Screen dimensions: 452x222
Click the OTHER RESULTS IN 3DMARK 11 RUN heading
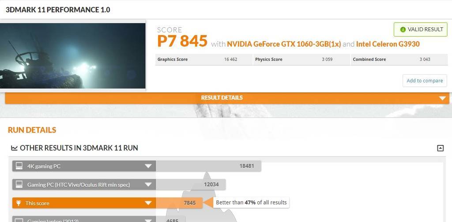point(79,148)
